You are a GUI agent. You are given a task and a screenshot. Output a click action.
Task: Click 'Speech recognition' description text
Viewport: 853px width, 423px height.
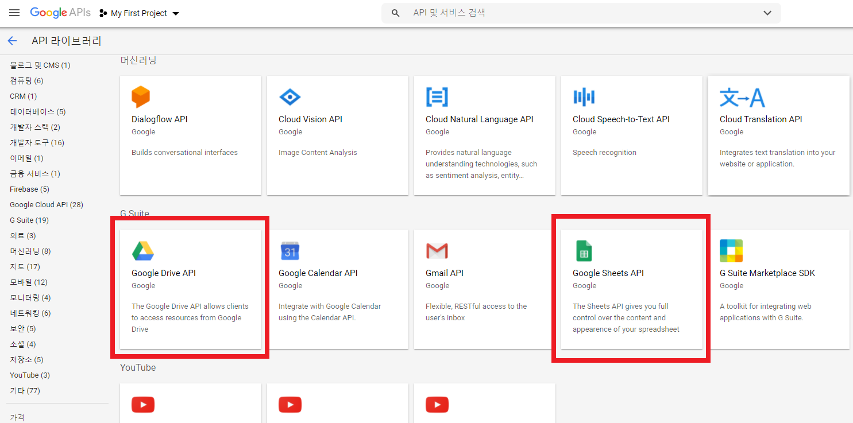click(x=604, y=153)
